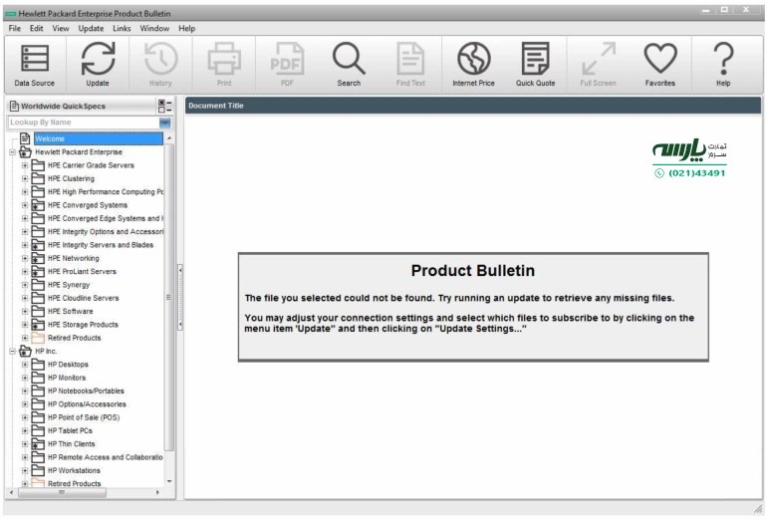Click the Lookup By Name input field
The image size is (767, 521).
coord(83,123)
